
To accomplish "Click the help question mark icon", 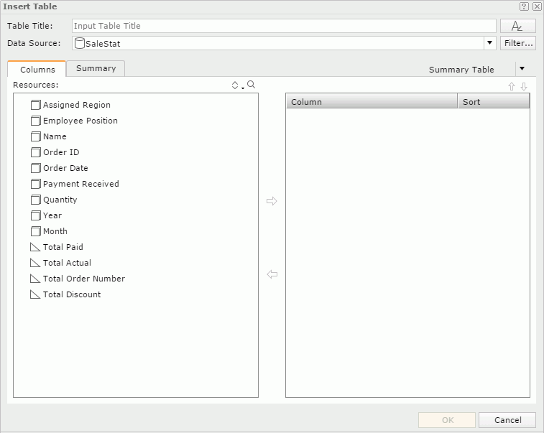I will tap(525, 6).
